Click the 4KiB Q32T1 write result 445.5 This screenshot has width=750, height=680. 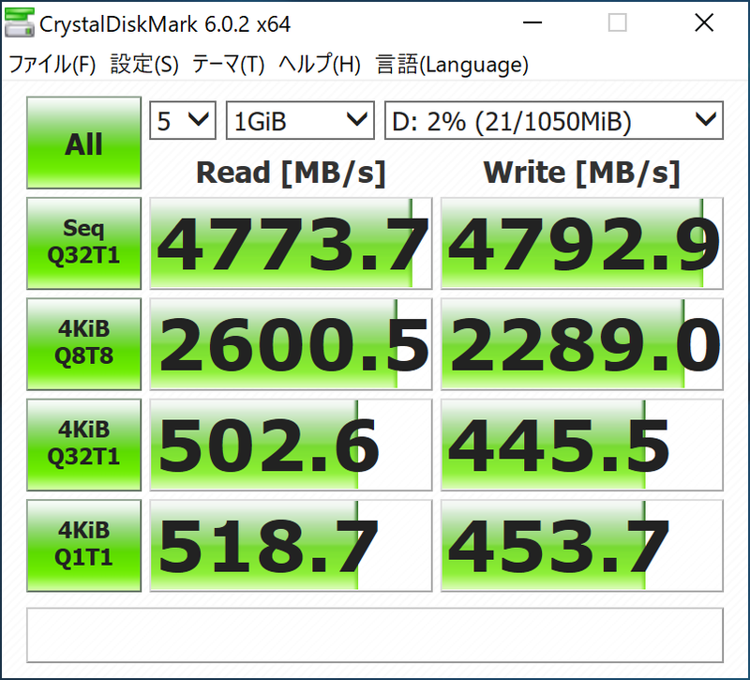click(581, 445)
